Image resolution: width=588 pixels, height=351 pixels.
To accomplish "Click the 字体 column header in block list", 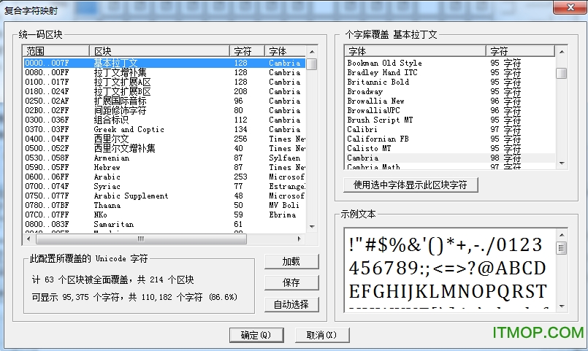I will point(286,51).
